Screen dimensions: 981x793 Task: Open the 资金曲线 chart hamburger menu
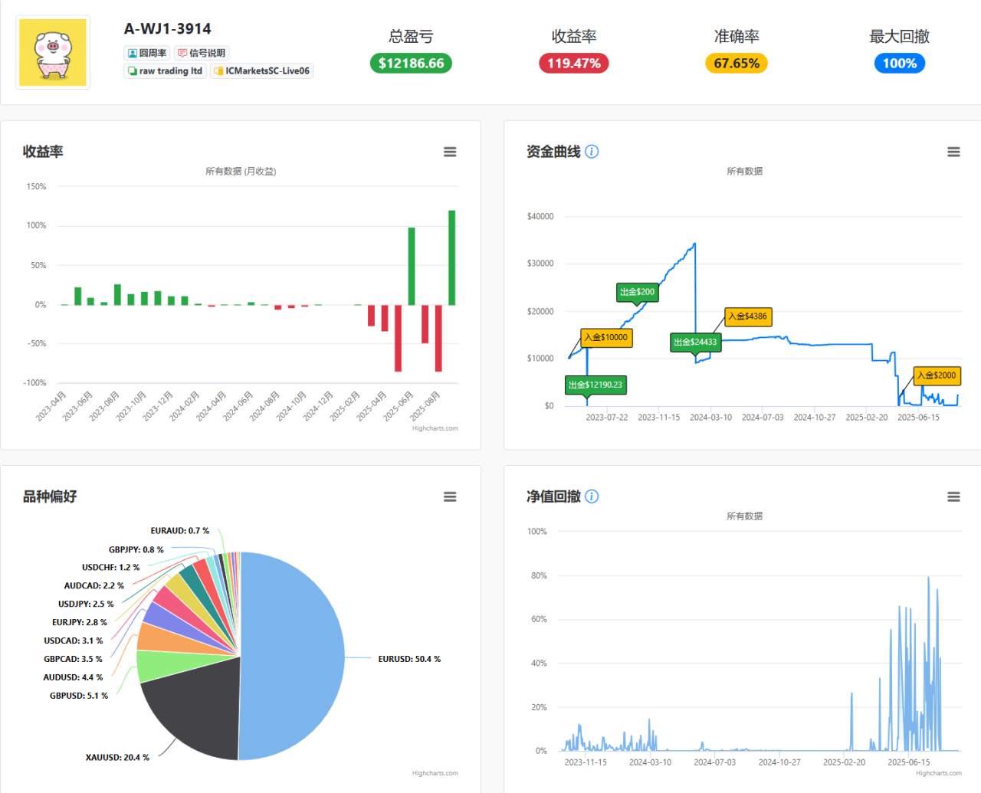[x=953, y=152]
